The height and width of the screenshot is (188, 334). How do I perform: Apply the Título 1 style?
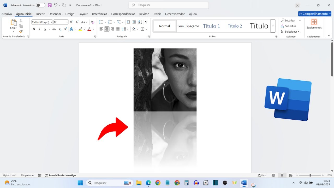point(211,26)
